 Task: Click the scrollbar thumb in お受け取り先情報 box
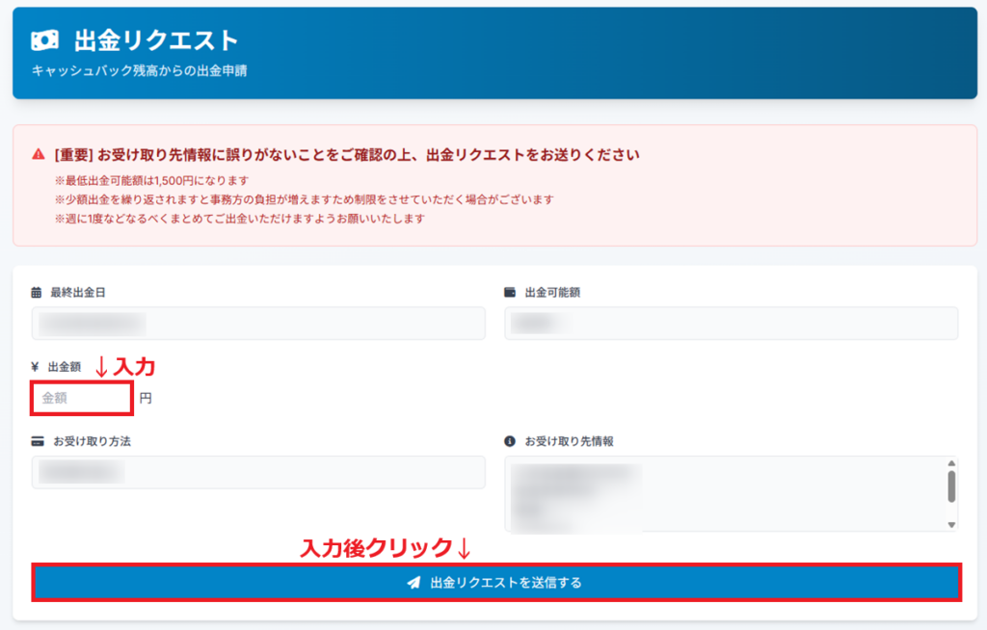(952, 486)
